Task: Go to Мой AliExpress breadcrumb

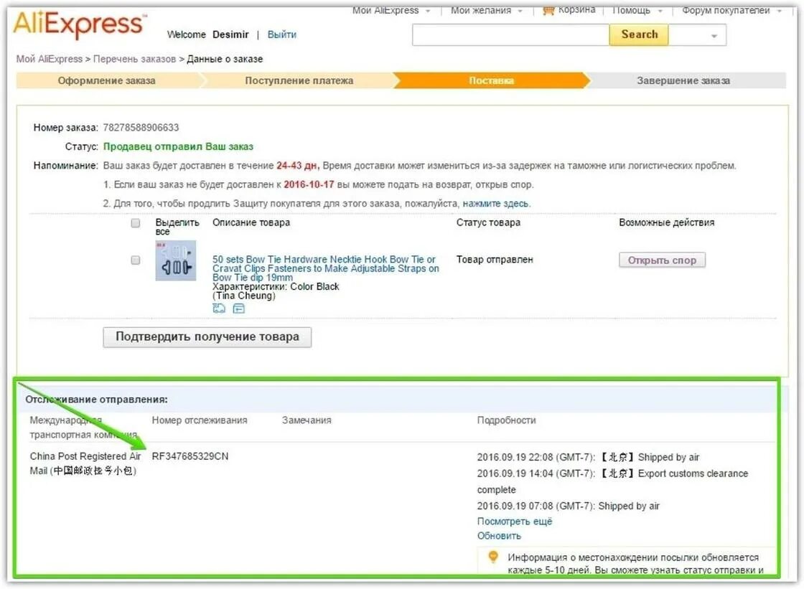Action: (x=50, y=59)
